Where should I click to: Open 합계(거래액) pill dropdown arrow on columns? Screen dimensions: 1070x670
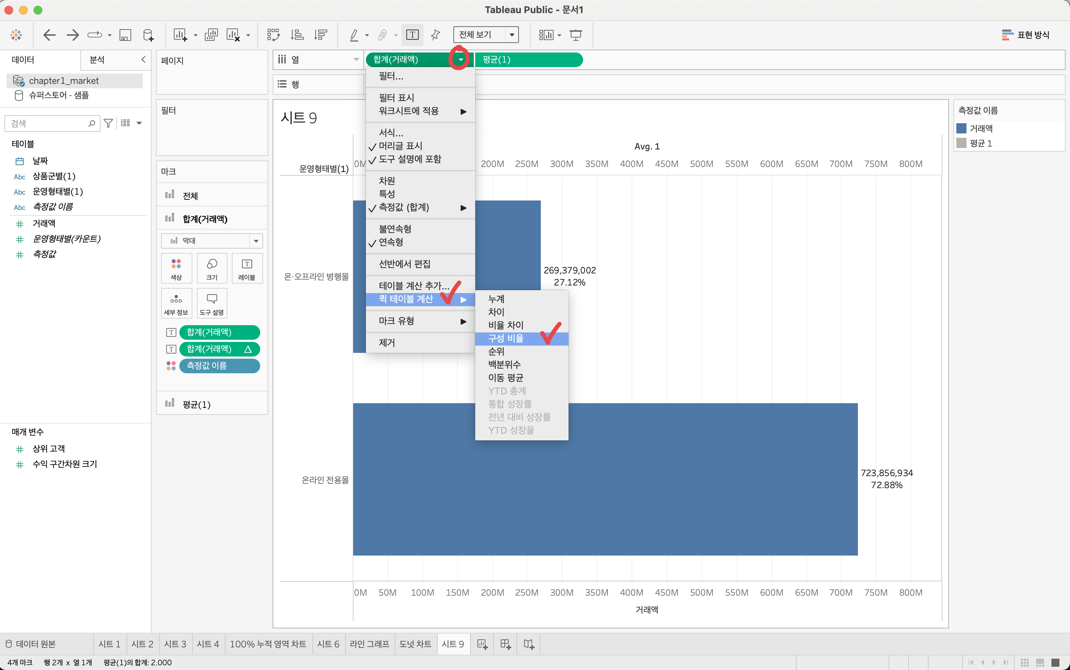tap(461, 60)
